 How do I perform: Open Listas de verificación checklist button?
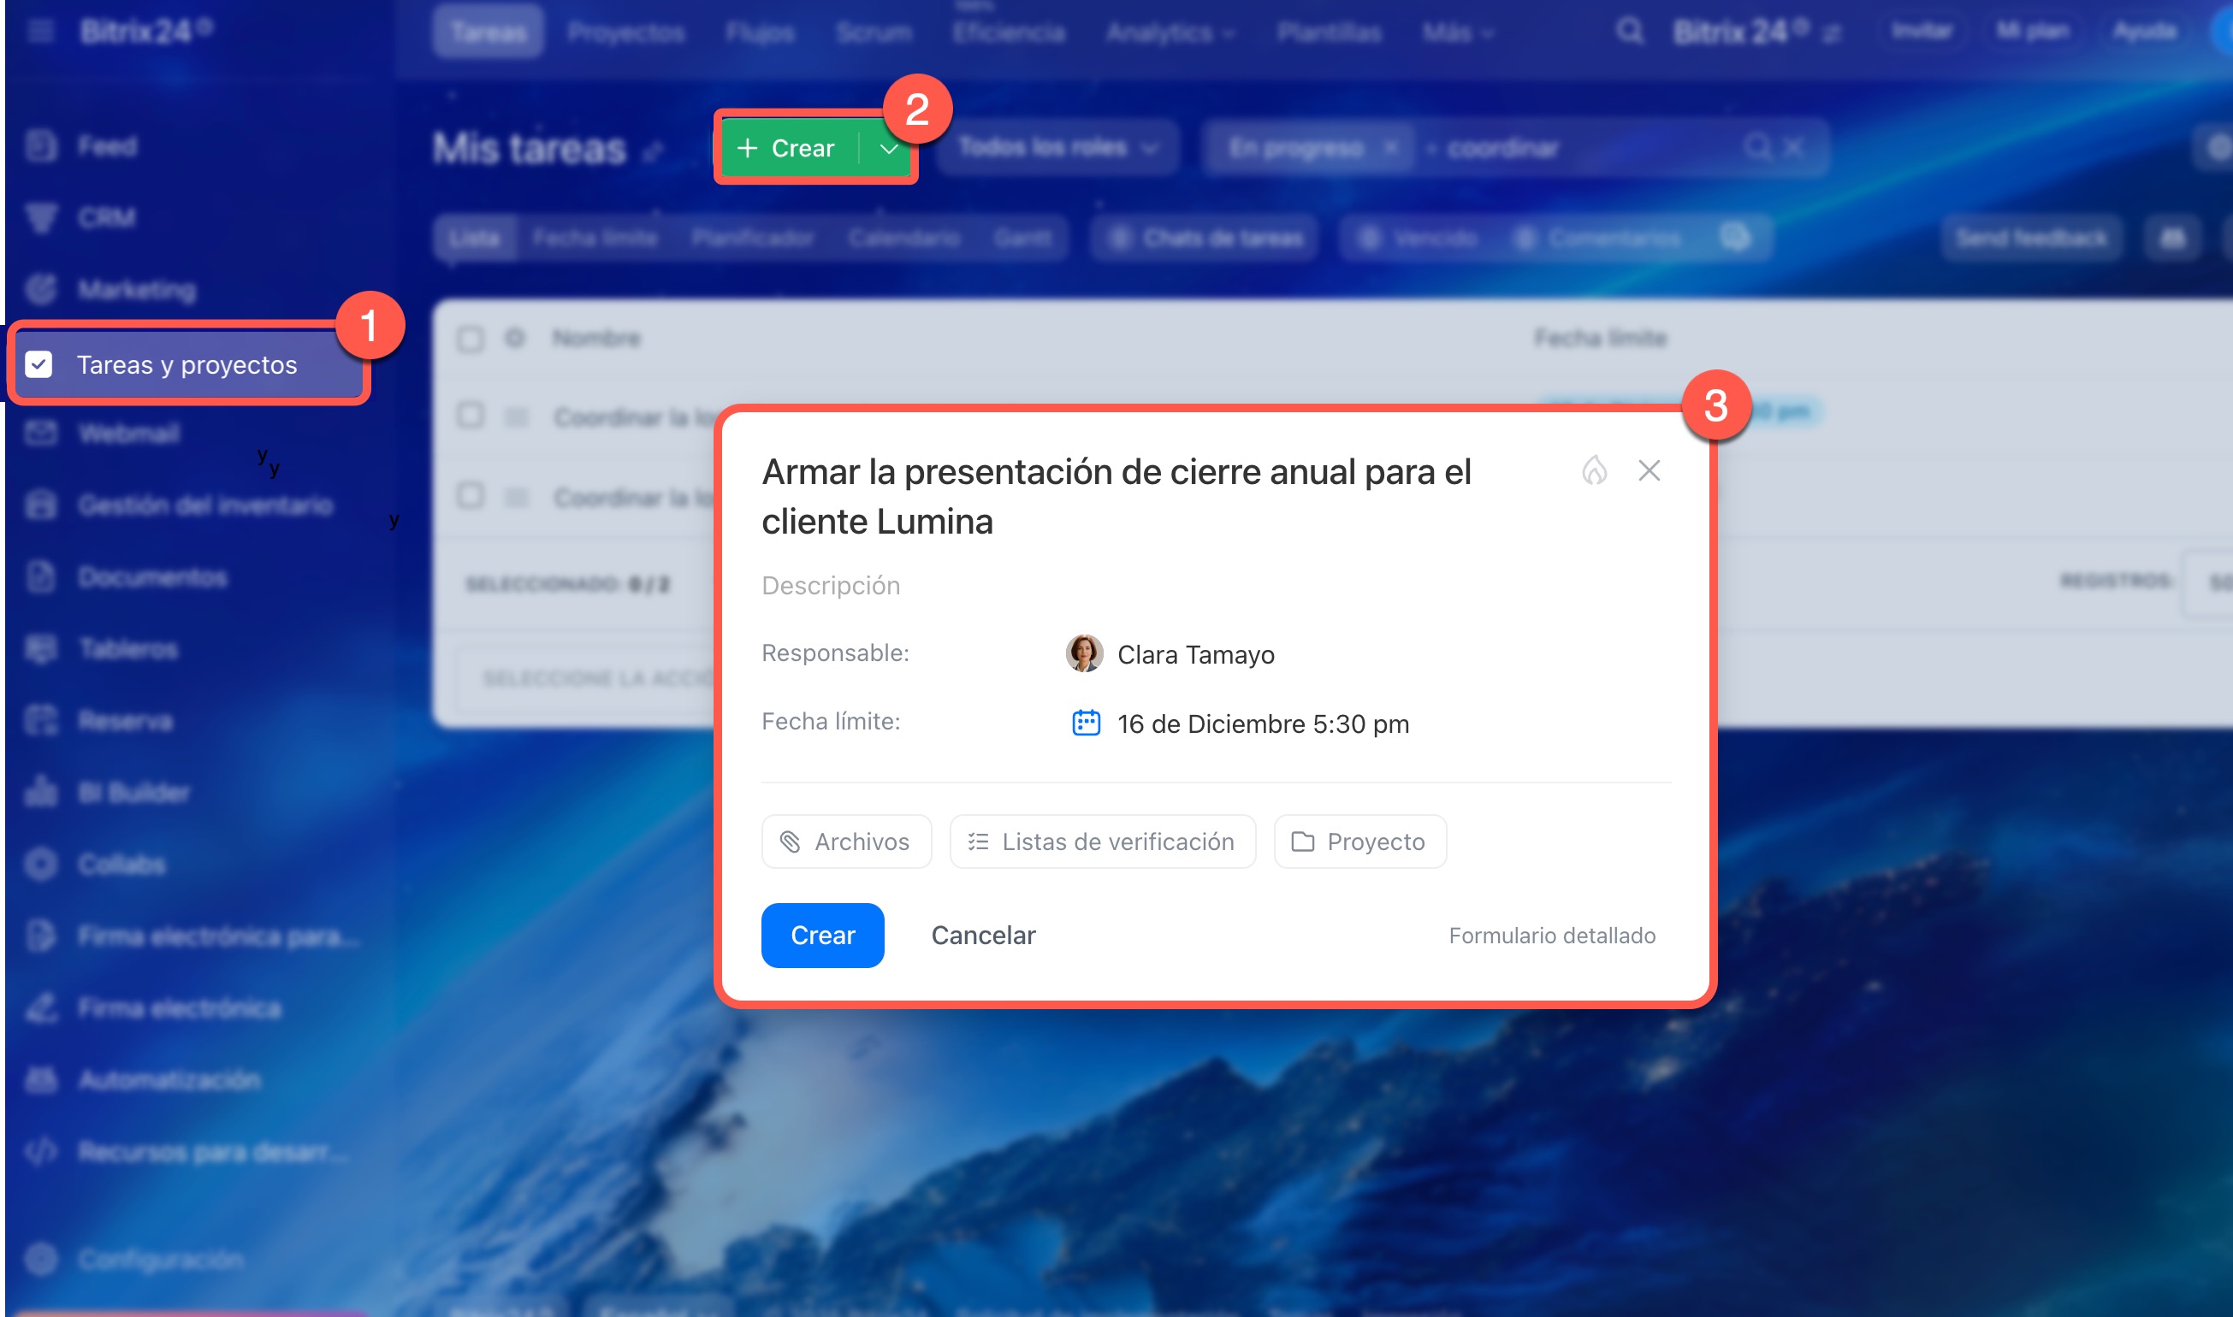pyautogui.click(x=1102, y=842)
